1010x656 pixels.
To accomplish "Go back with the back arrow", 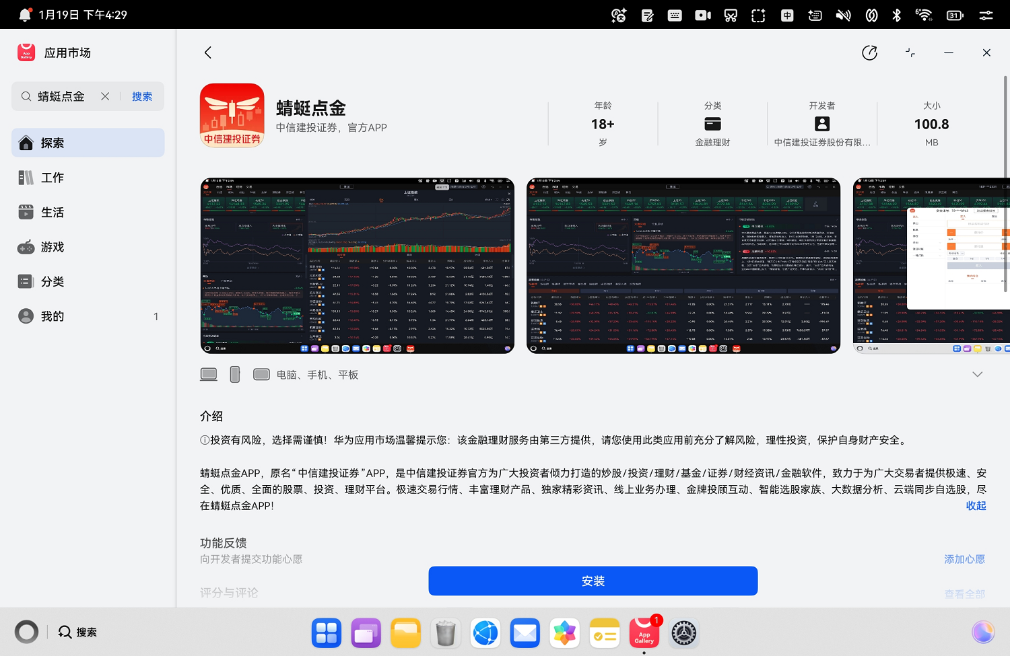I will [207, 52].
